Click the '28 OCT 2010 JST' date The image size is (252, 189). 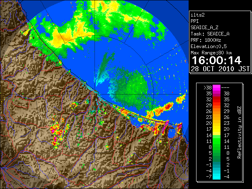click(x=220, y=69)
